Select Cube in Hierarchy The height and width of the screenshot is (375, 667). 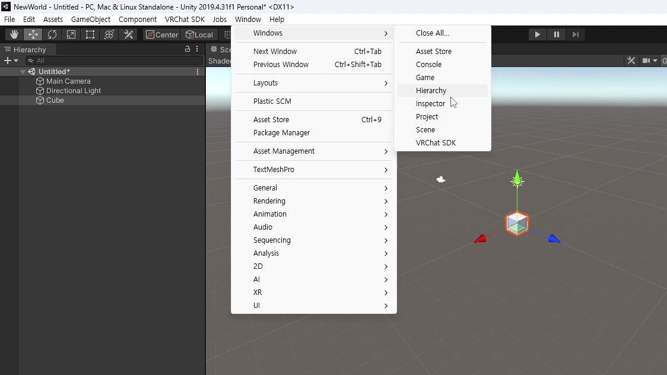[55, 100]
